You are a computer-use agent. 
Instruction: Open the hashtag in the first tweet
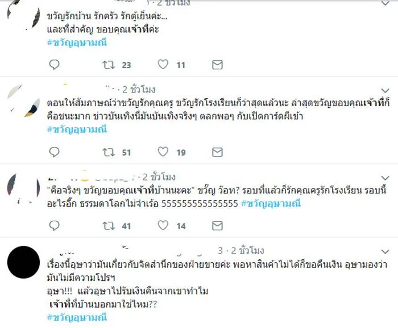tap(77, 43)
